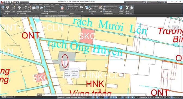This screenshot has width=183, height=99.
Task: Toggle the MODEL space button in status bar
Action: [x=80, y=97]
